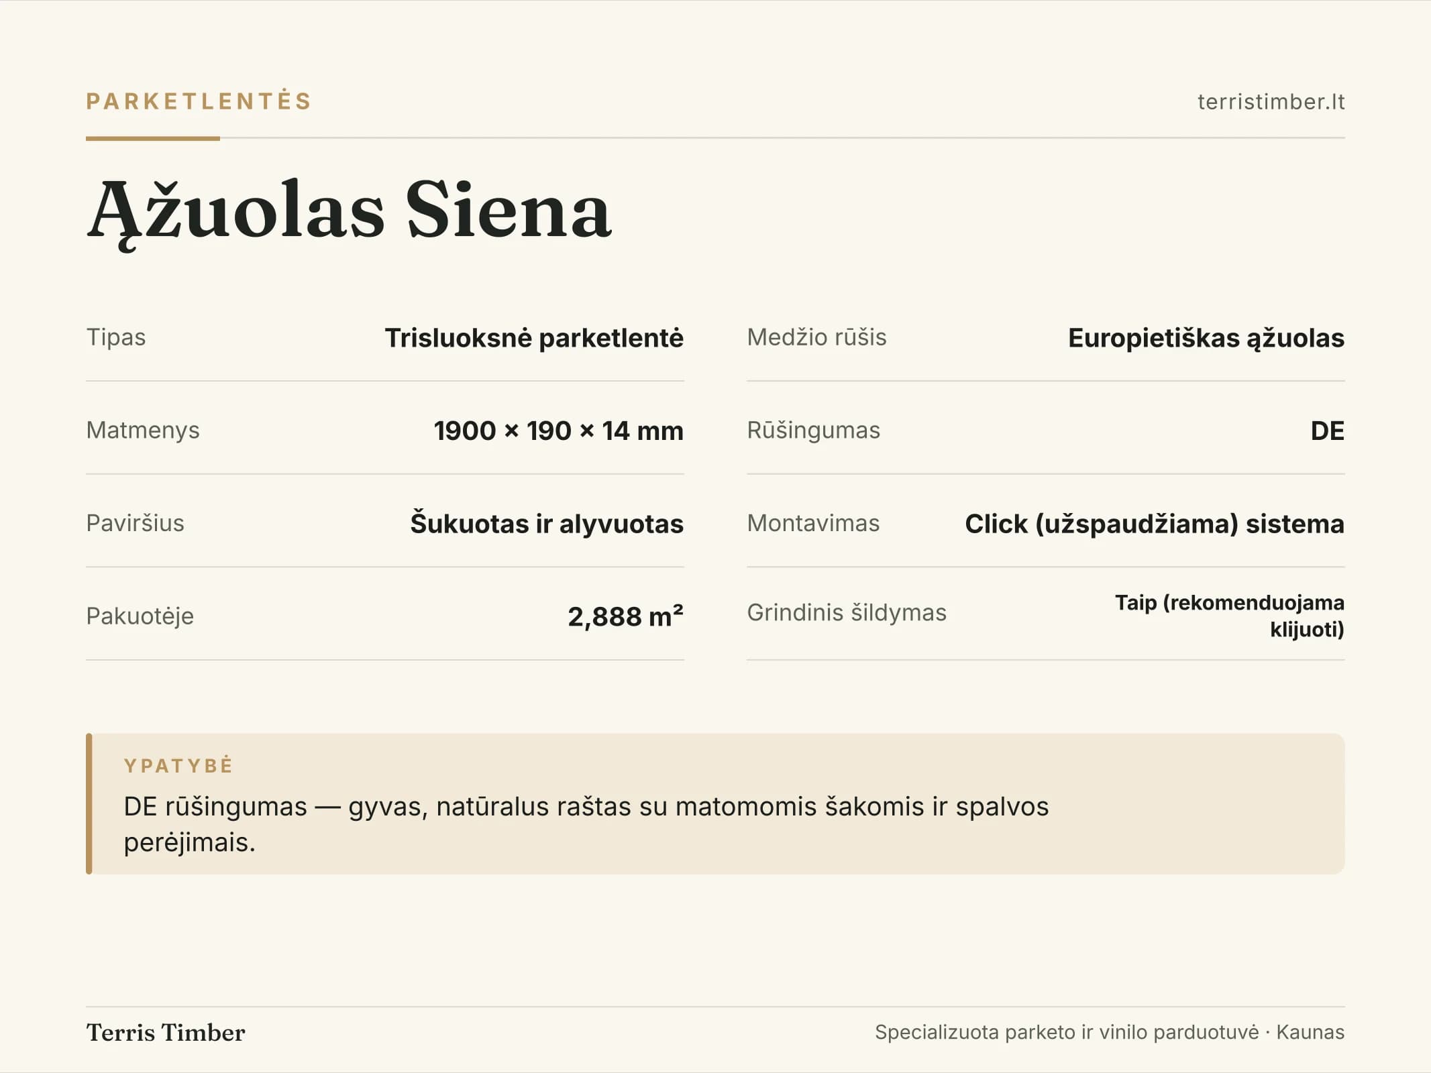Select the Click (užspaudžiama) sistema value

point(1155,524)
